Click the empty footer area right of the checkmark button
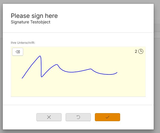The image size is (160, 133). coord(136,117)
